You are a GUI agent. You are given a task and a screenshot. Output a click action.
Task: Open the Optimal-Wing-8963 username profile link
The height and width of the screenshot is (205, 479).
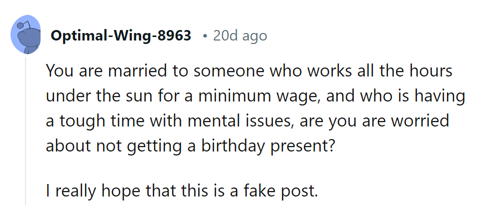pos(121,36)
